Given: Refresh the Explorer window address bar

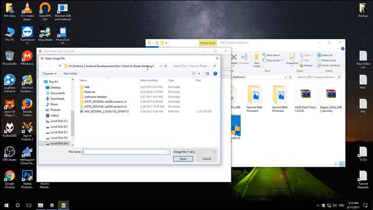Looking at the screenshot, I should (x=290, y=77).
